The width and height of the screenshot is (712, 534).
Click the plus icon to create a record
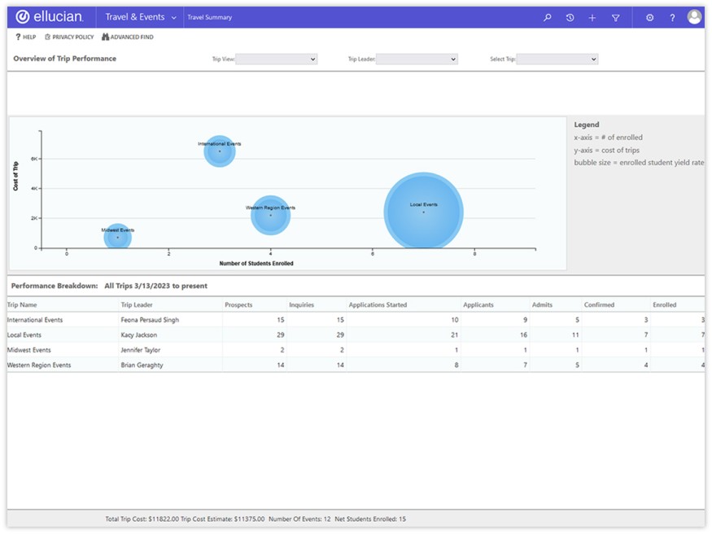pyautogui.click(x=592, y=17)
